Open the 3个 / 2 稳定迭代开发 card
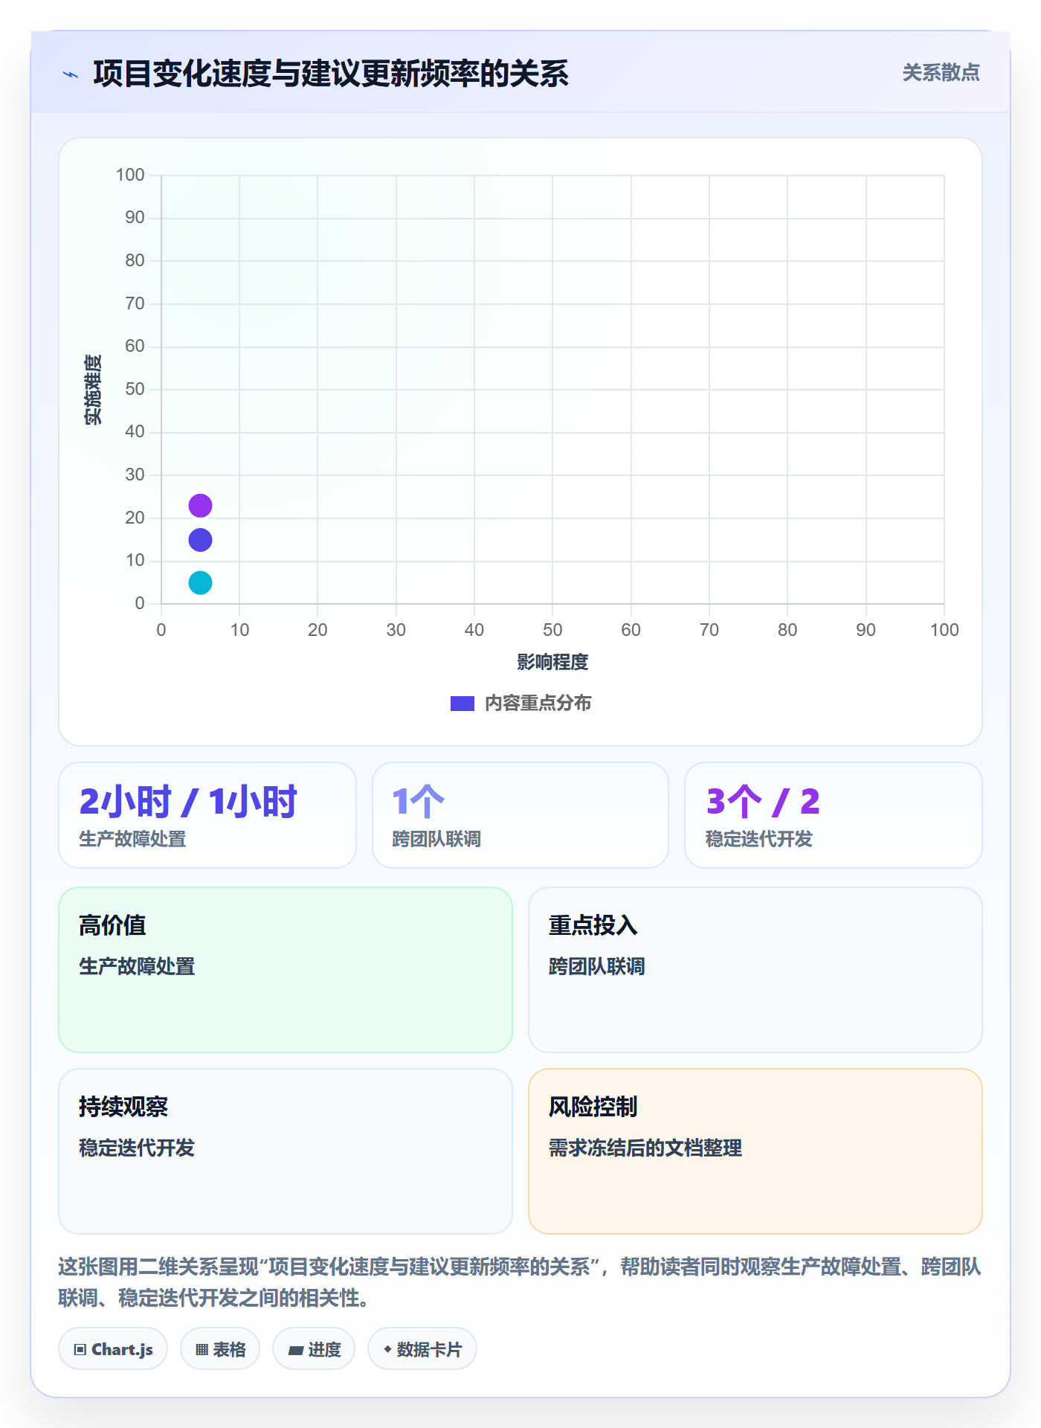This screenshot has height=1428, width=1041. coord(834,815)
